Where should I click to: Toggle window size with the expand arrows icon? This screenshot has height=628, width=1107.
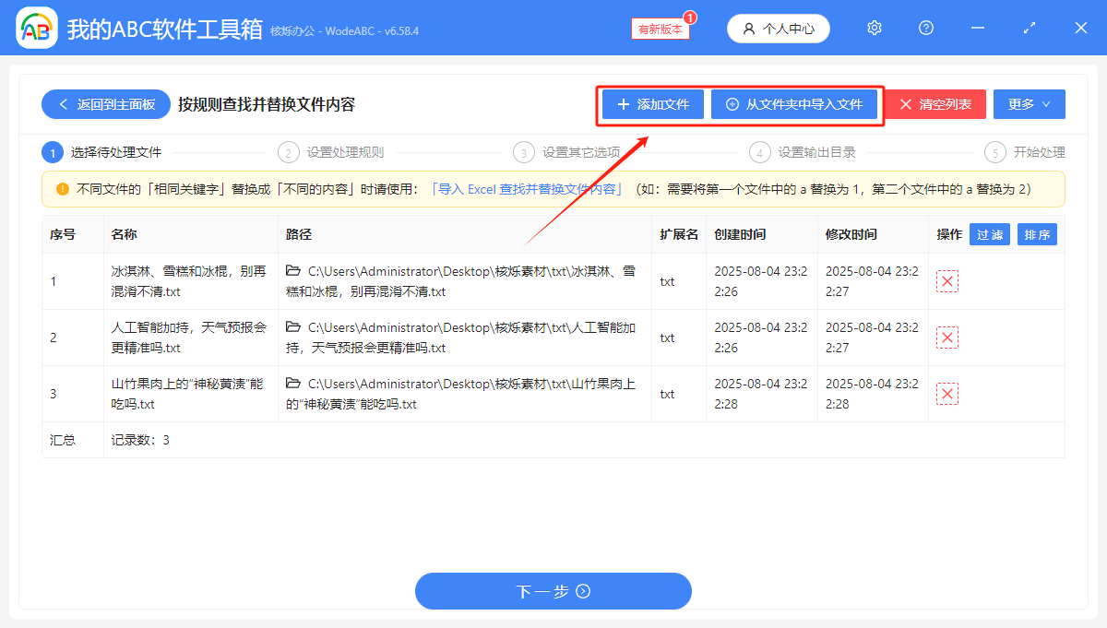pos(1029,28)
